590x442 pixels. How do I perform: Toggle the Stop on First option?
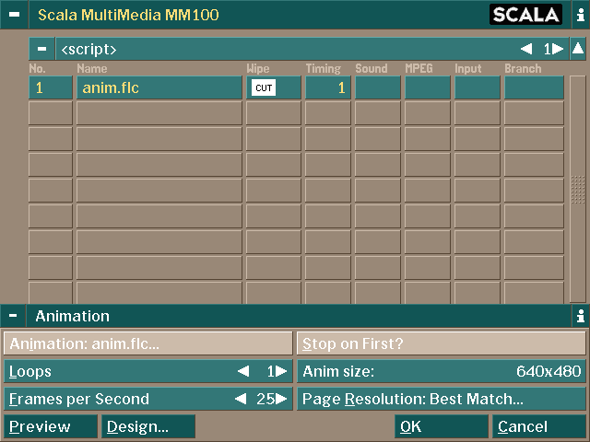point(442,344)
